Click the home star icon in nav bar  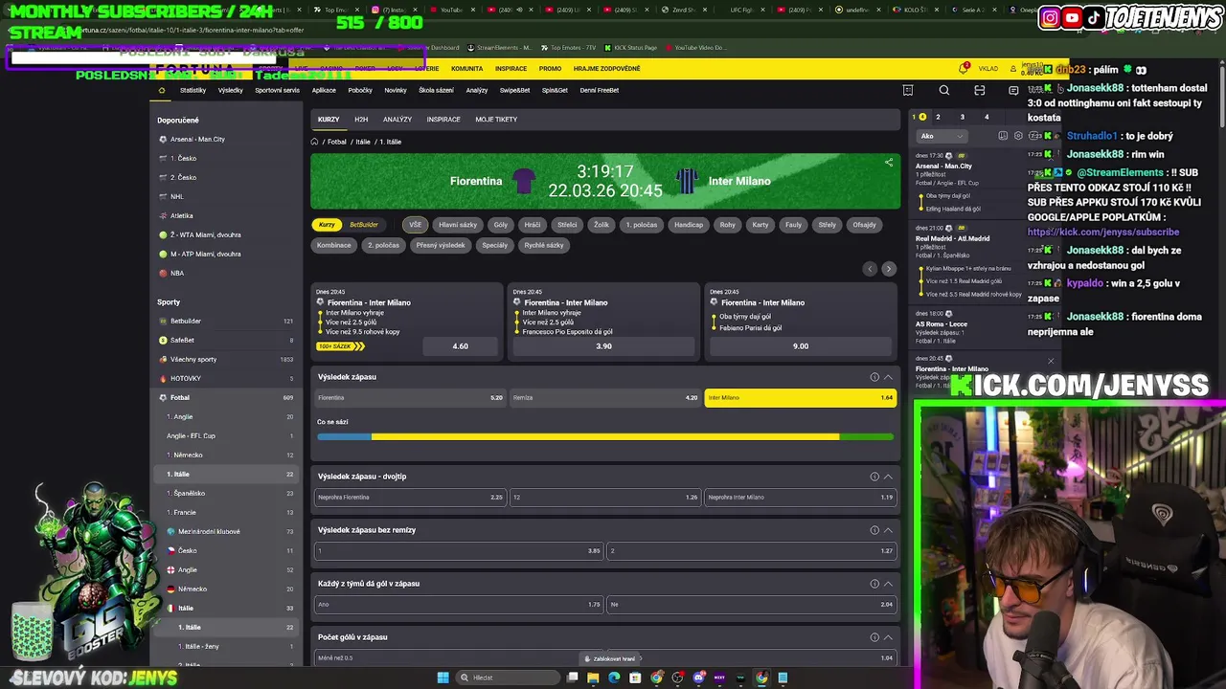161,90
